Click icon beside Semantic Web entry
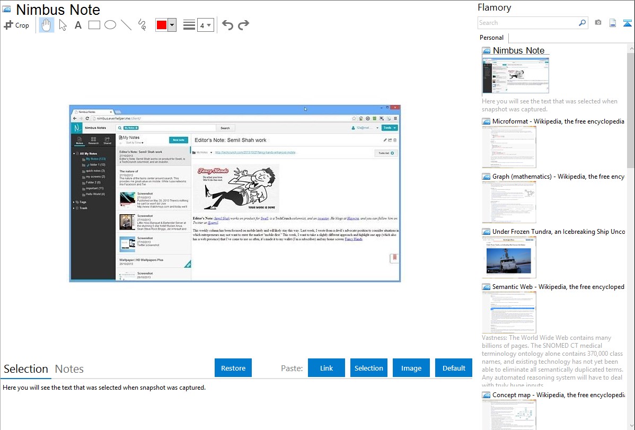635x430 pixels. pos(486,287)
